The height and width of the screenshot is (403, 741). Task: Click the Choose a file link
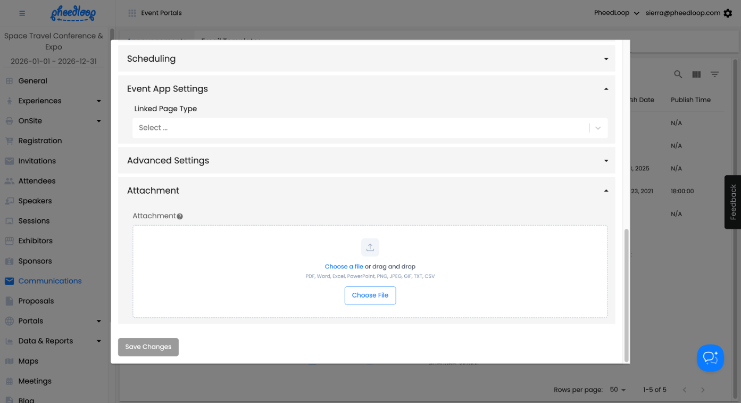click(x=344, y=267)
